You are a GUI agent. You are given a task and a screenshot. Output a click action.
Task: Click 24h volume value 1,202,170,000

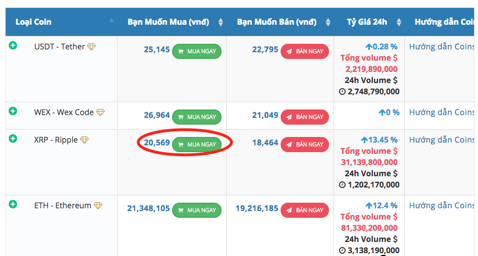point(373,185)
